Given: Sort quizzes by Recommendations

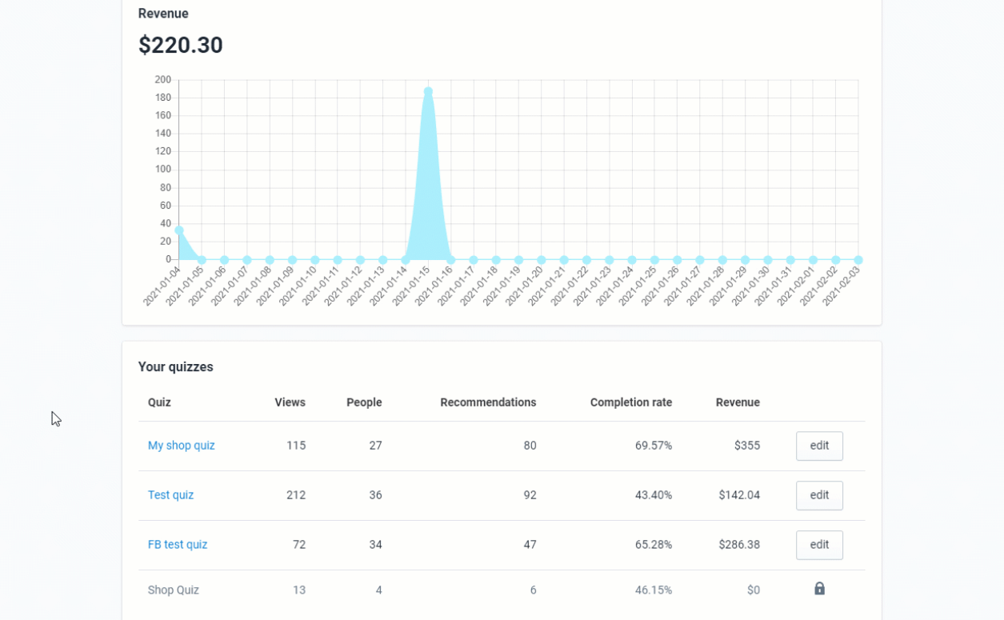Looking at the screenshot, I should 488,402.
